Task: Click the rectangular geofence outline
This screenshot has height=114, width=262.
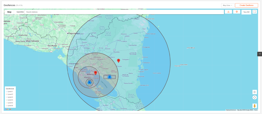Action: pyautogui.click(x=109, y=77)
